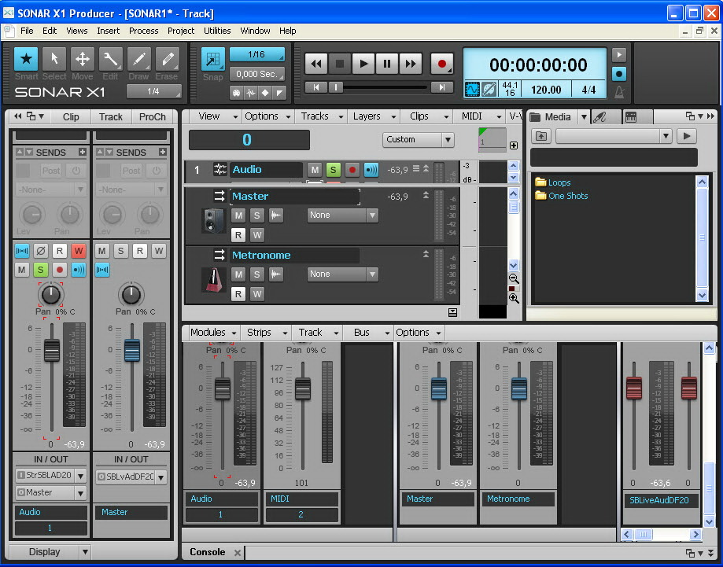723x567 pixels.
Task: Adjust the Inspector Audio volume fader
Action: (x=52, y=350)
